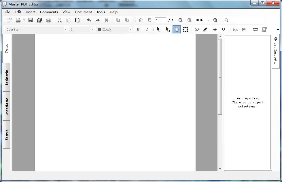Click the Print icon
Viewport: 282px width, 182px height.
(x=48, y=20)
